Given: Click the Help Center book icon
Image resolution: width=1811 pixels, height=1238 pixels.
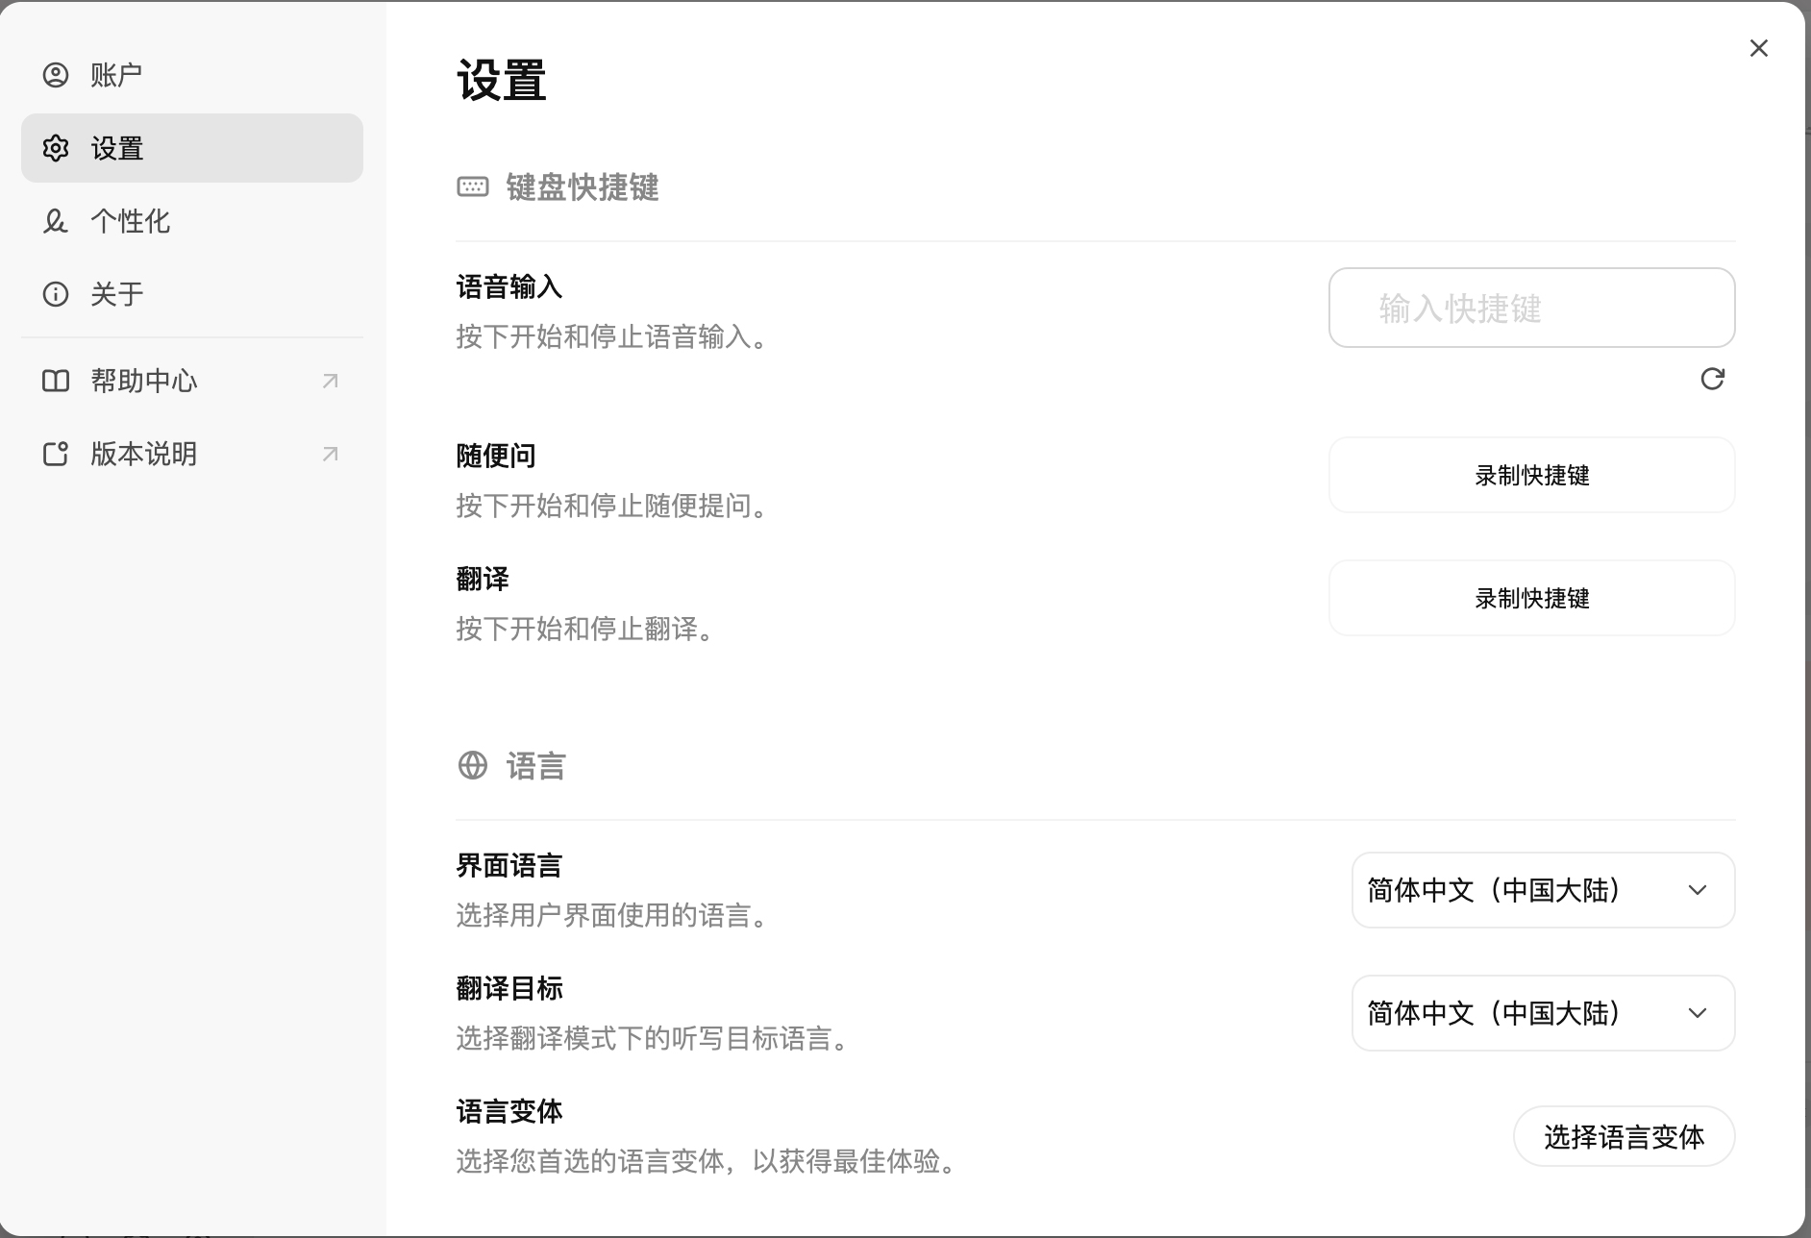Looking at the screenshot, I should 56,381.
